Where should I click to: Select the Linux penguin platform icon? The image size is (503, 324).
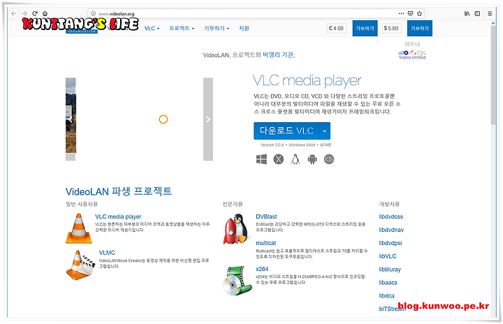pyautogui.click(x=295, y=159)
